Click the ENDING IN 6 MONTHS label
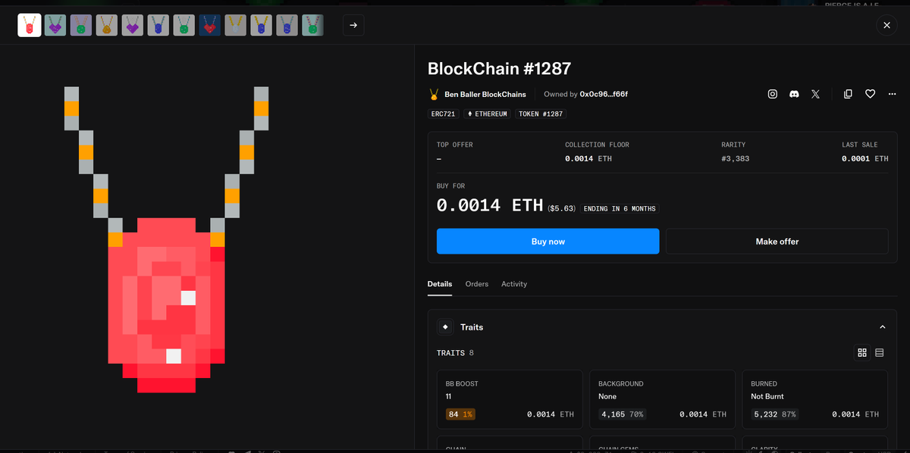The width and height of the screenshot is (910, 453). [x=620, y=208]
